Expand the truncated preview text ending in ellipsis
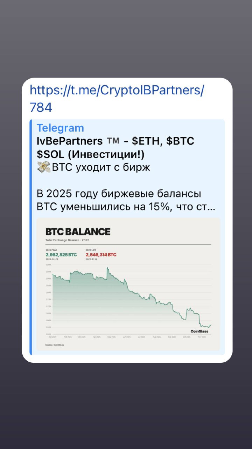The height and width of the screenshot is (449, 252). click(x=126, y=207)
